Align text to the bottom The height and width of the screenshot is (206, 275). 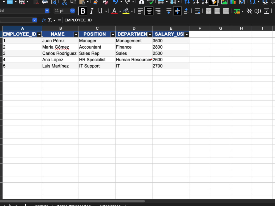pyautogui.click(x=186, y=11)
